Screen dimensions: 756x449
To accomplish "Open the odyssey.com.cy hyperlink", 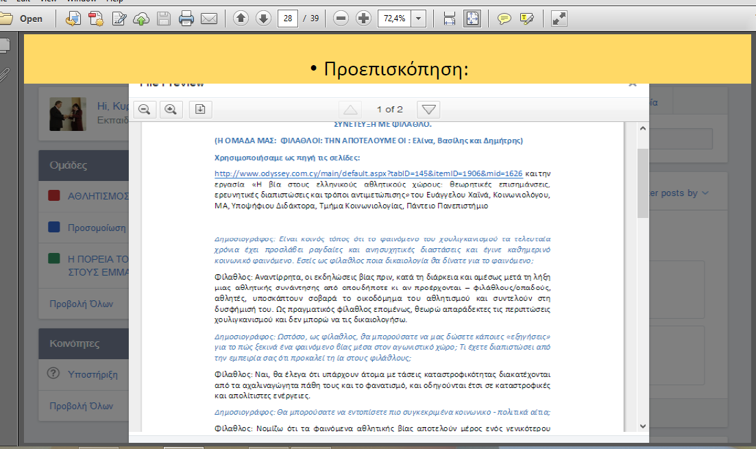I will click(x=368, y=173).
